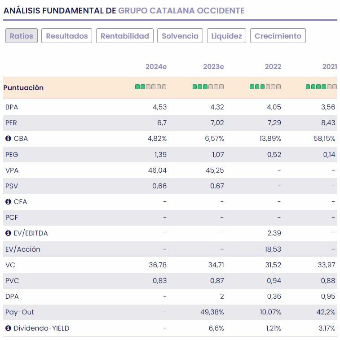This screenshot has height=340, width=340.
Task: Switch to the Resultados tab
Action: coord(67,36)
